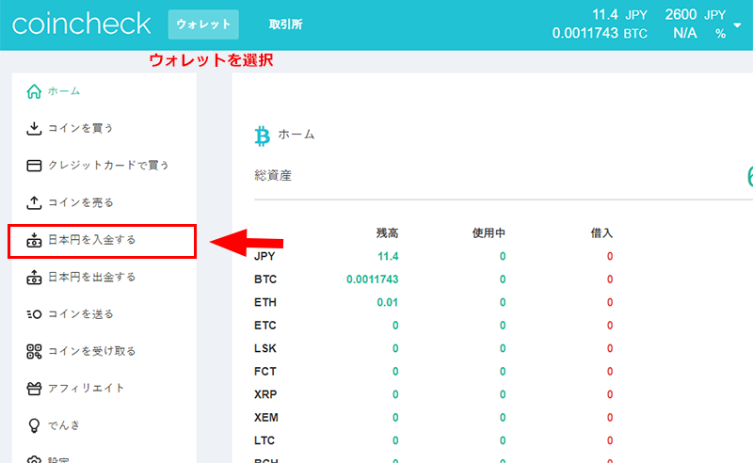The width and height of the screenshot is (753, 463).
Task: Click the JPY row label
Action: pyautogui.click(x=264, y=257)
